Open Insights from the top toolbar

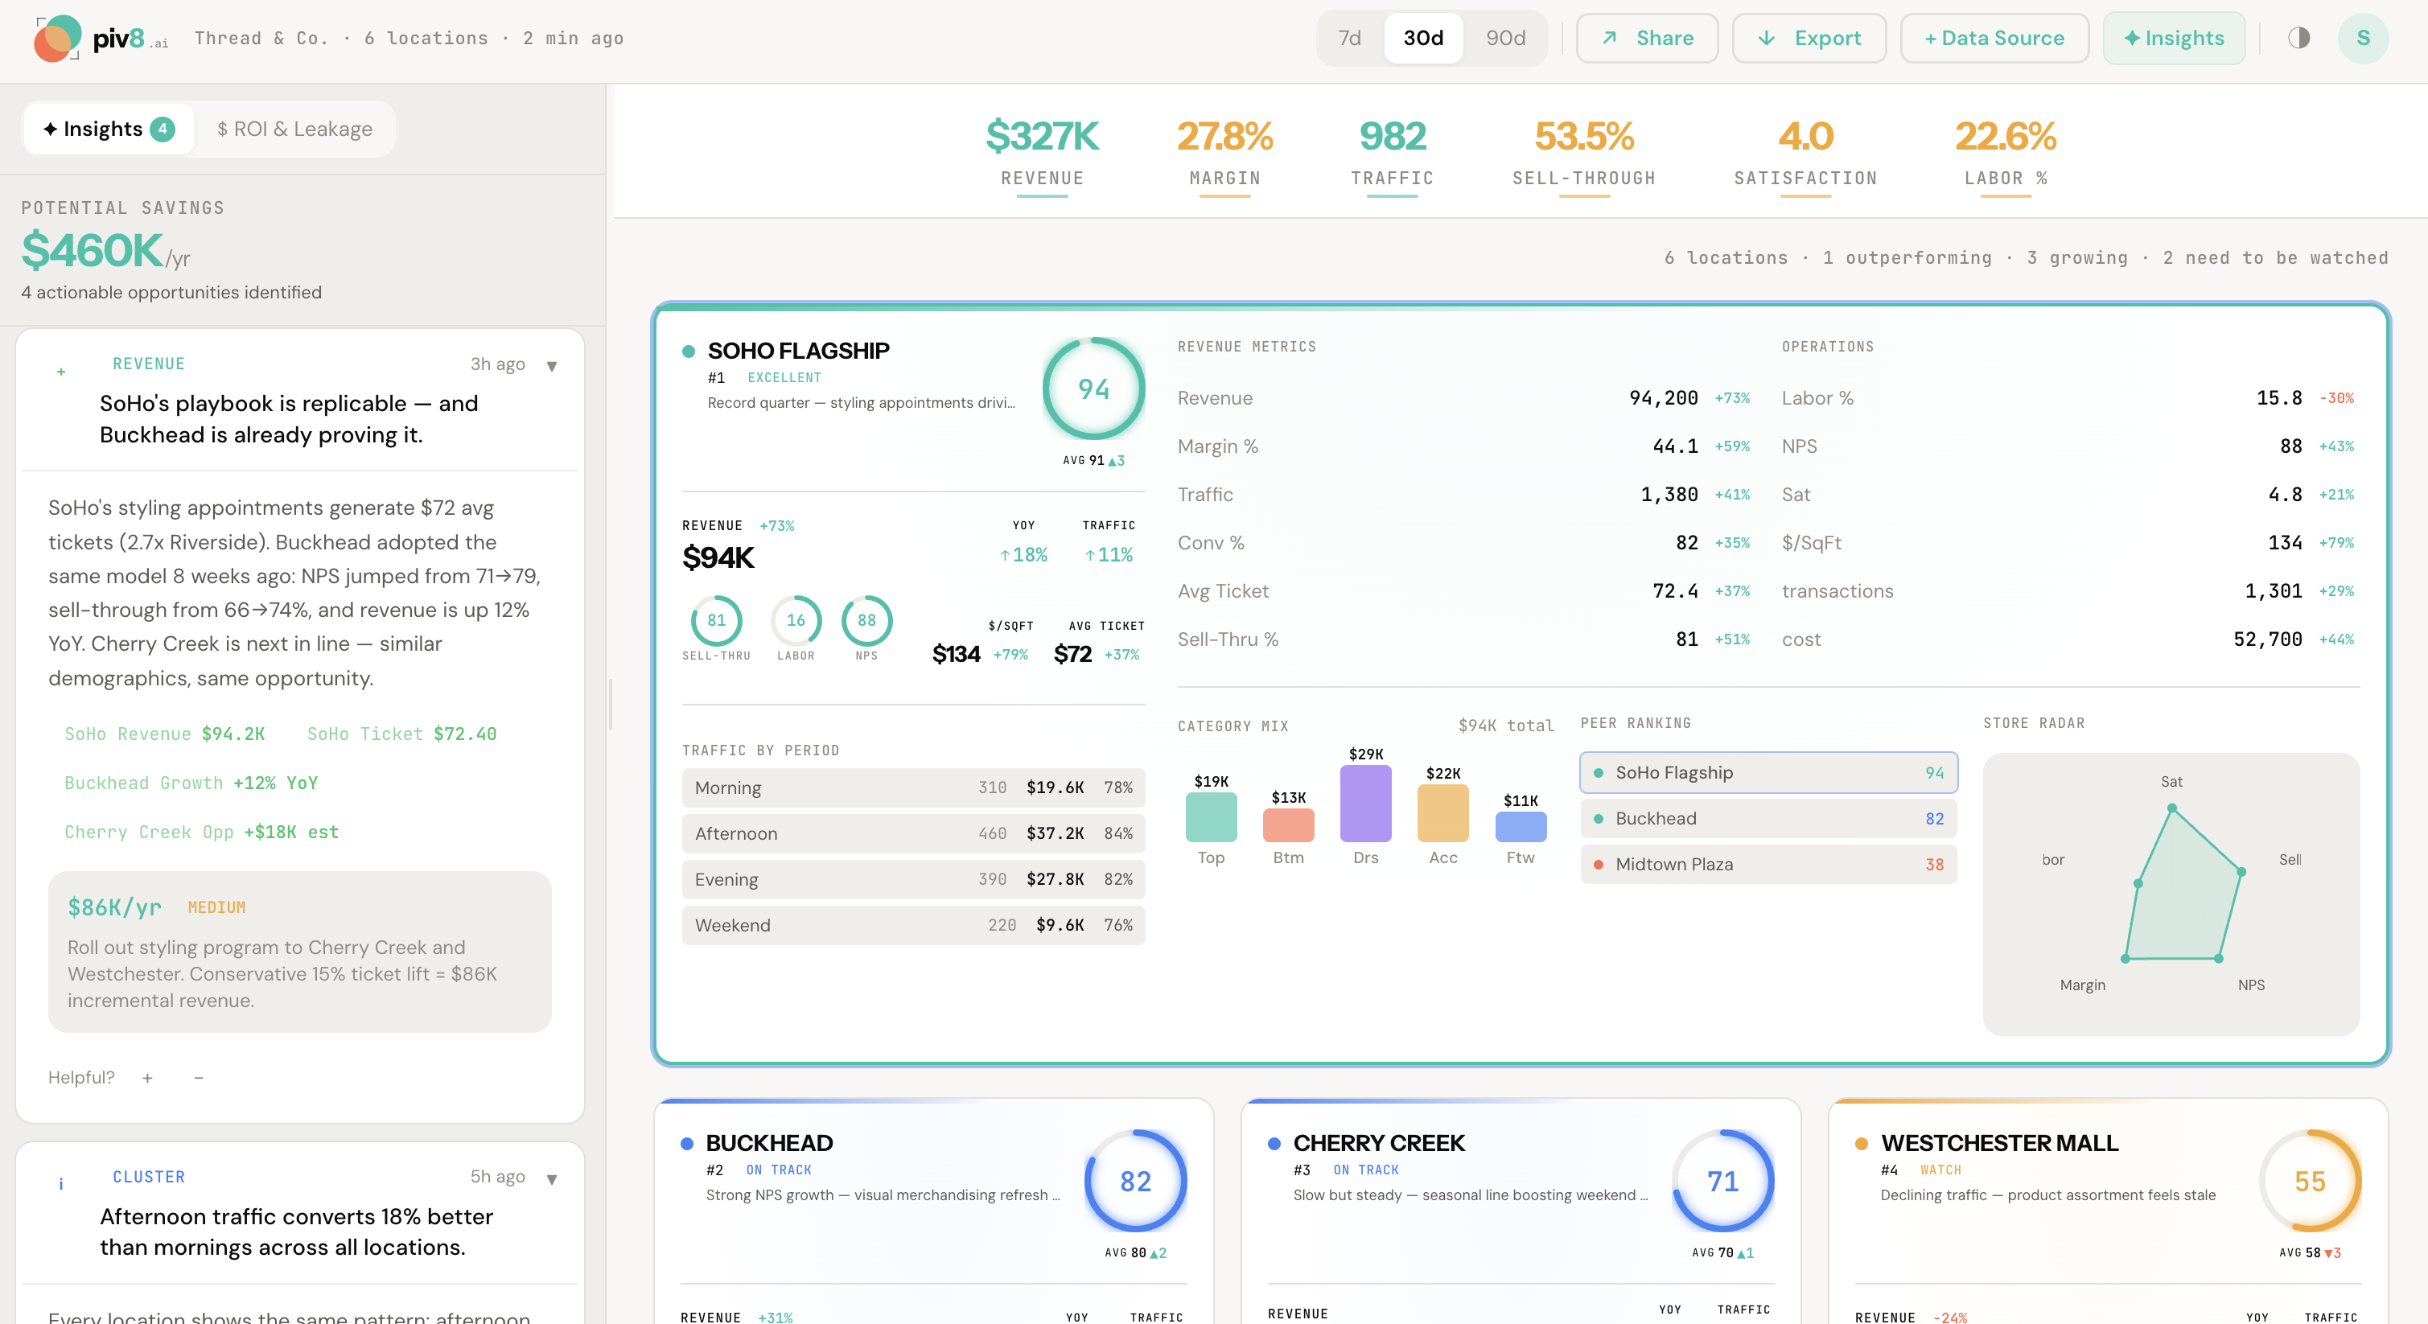(2174, 38)
